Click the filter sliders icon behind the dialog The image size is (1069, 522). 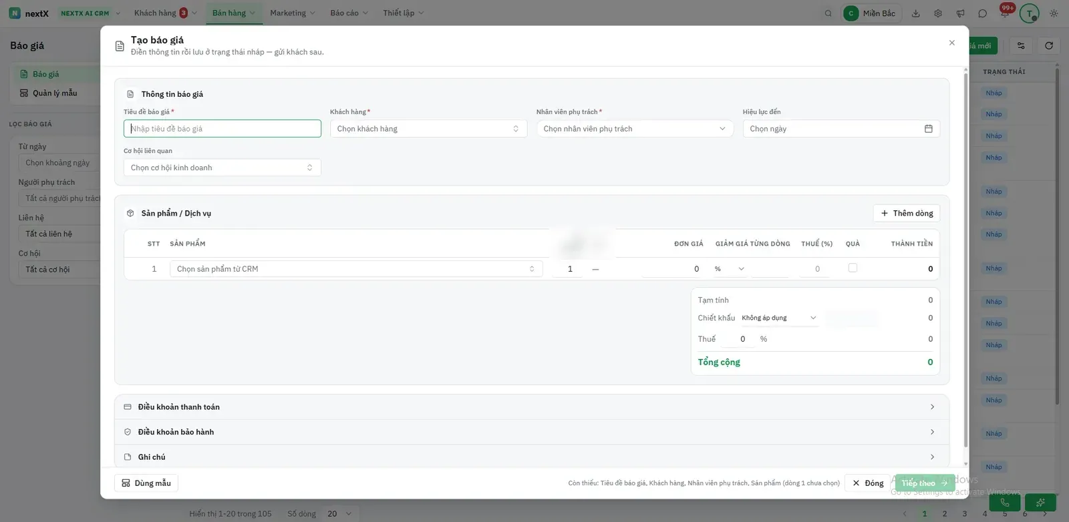coord(1021,45)
